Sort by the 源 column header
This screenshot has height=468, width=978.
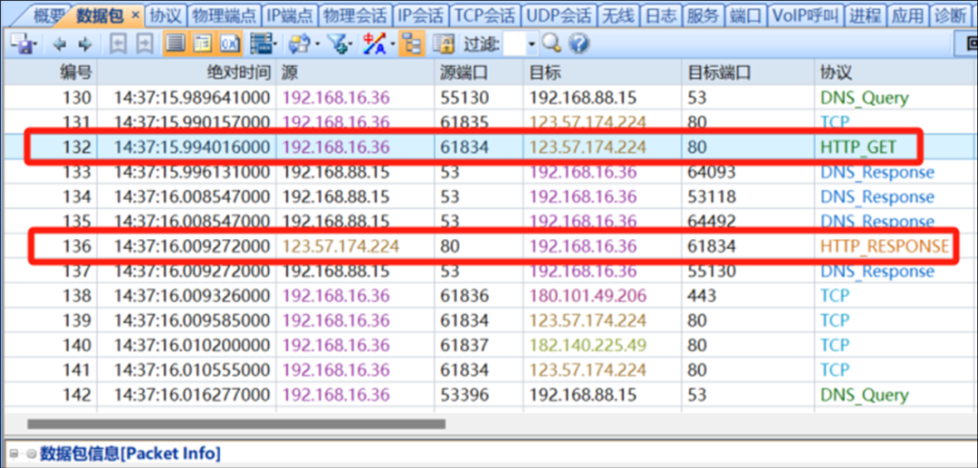[356, 72]
